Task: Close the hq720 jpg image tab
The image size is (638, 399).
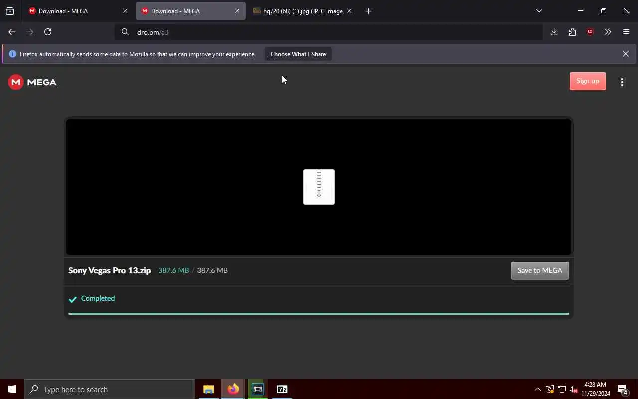Action: click(349, 11)
